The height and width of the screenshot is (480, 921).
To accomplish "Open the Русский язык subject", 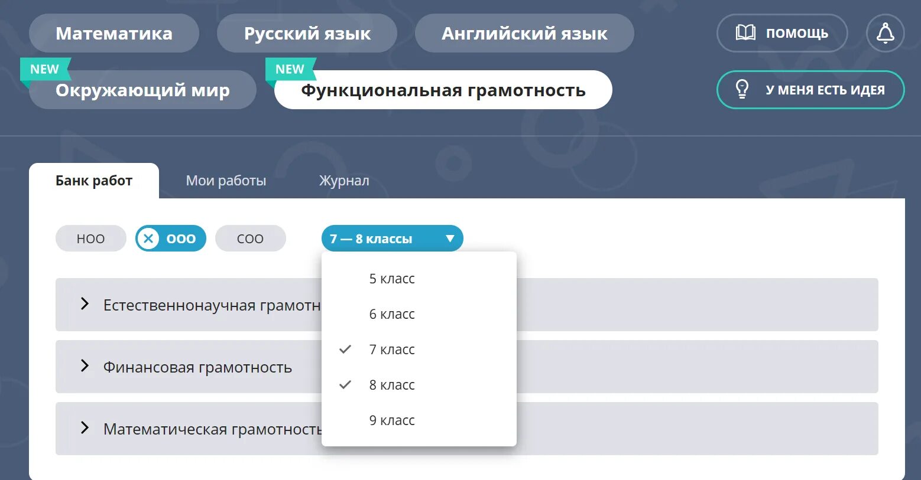I will (x=307, y=33).
